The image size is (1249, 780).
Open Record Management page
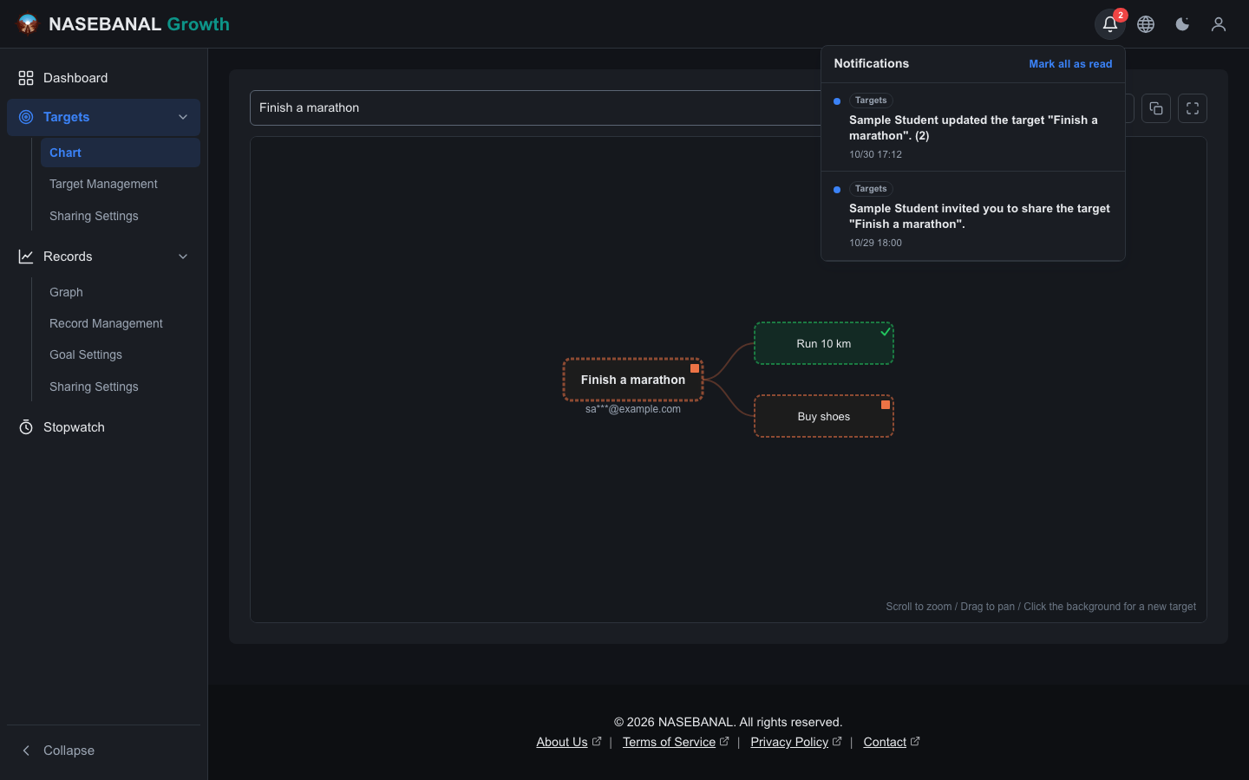[121, 323]
